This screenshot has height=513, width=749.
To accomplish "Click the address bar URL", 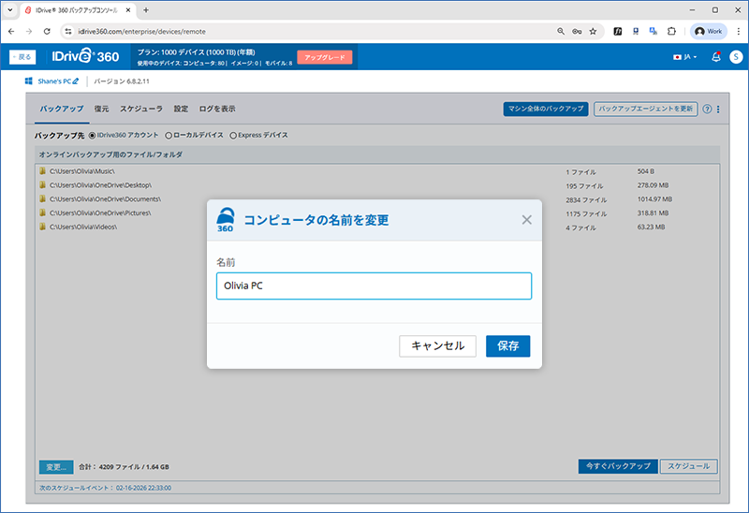I will coord(142,32).
